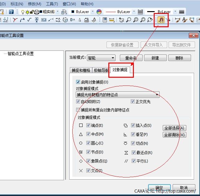Image resolution: width=200 pixels, height=196 pixels.
Task: Open the 窗口(W) menu
Action: coord(69,4)
